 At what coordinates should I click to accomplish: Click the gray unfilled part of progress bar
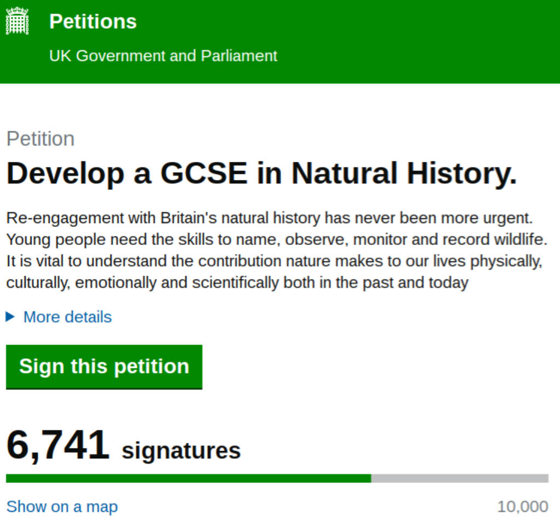[x=459, y=479]
